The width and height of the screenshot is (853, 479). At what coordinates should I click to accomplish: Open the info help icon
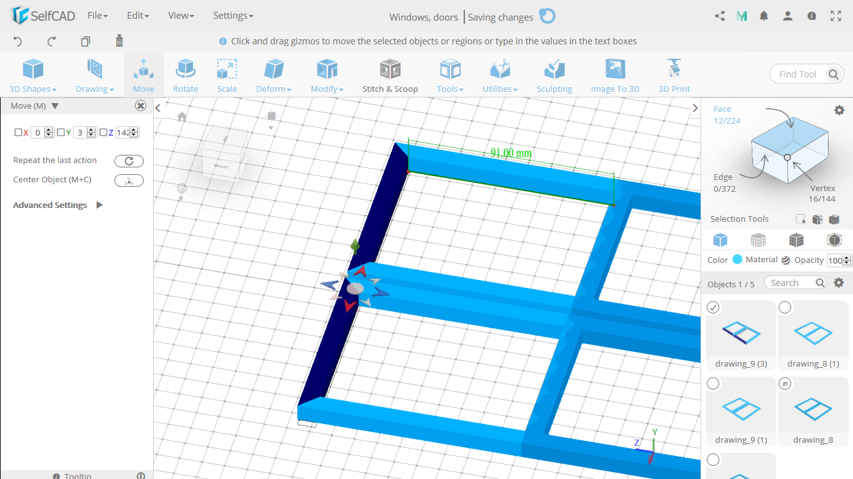coord(812,16)
